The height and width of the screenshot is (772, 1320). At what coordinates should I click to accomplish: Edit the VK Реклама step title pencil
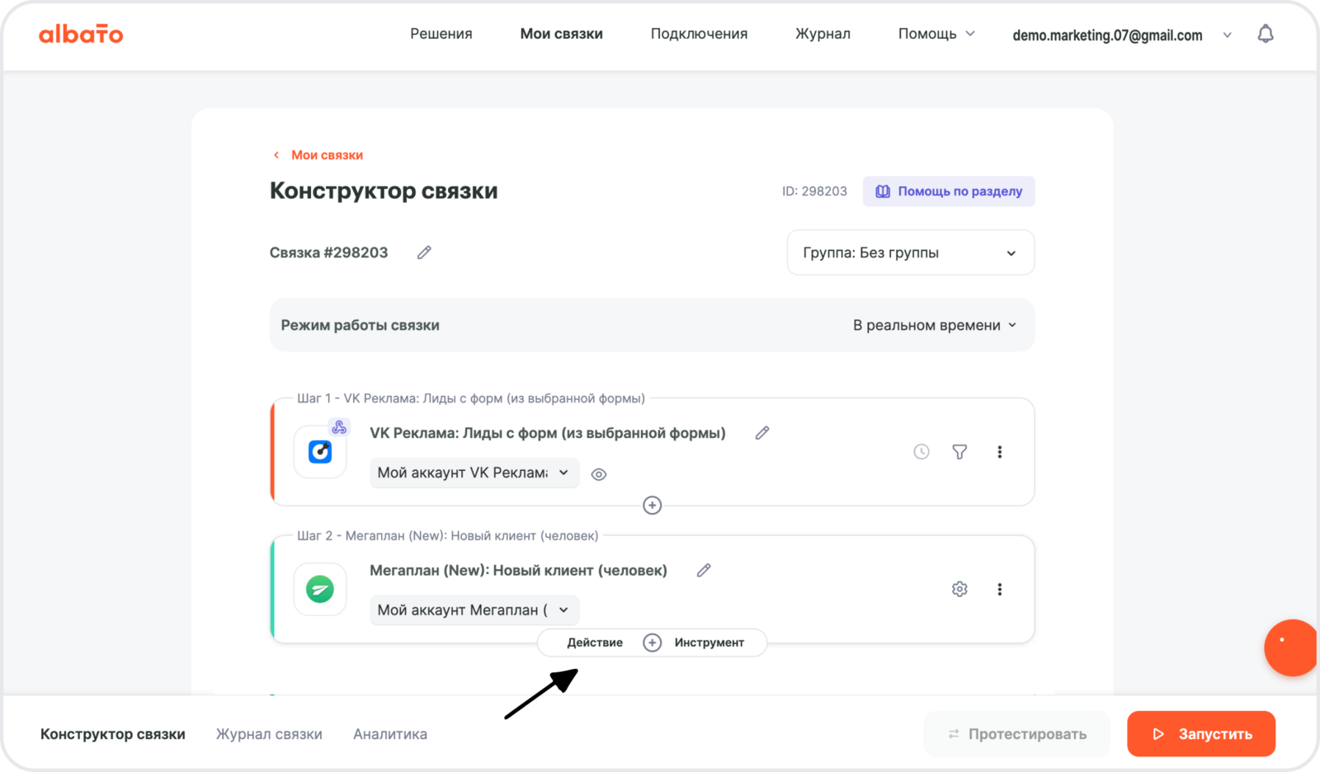(762, 433)
